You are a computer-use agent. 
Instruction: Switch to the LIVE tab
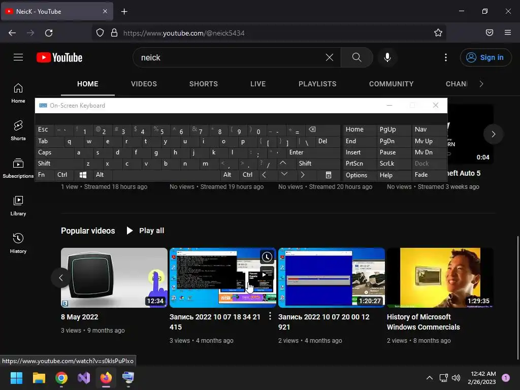(258, 84)
